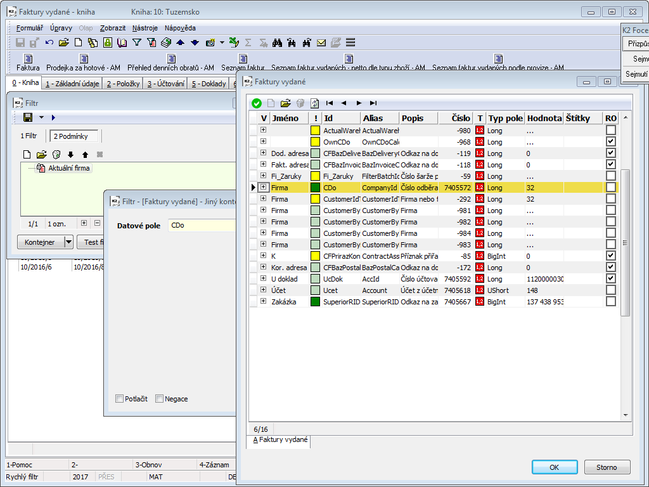Click the binoculars search icon
The image size is (649, 487).
click(x=277, y=42)
